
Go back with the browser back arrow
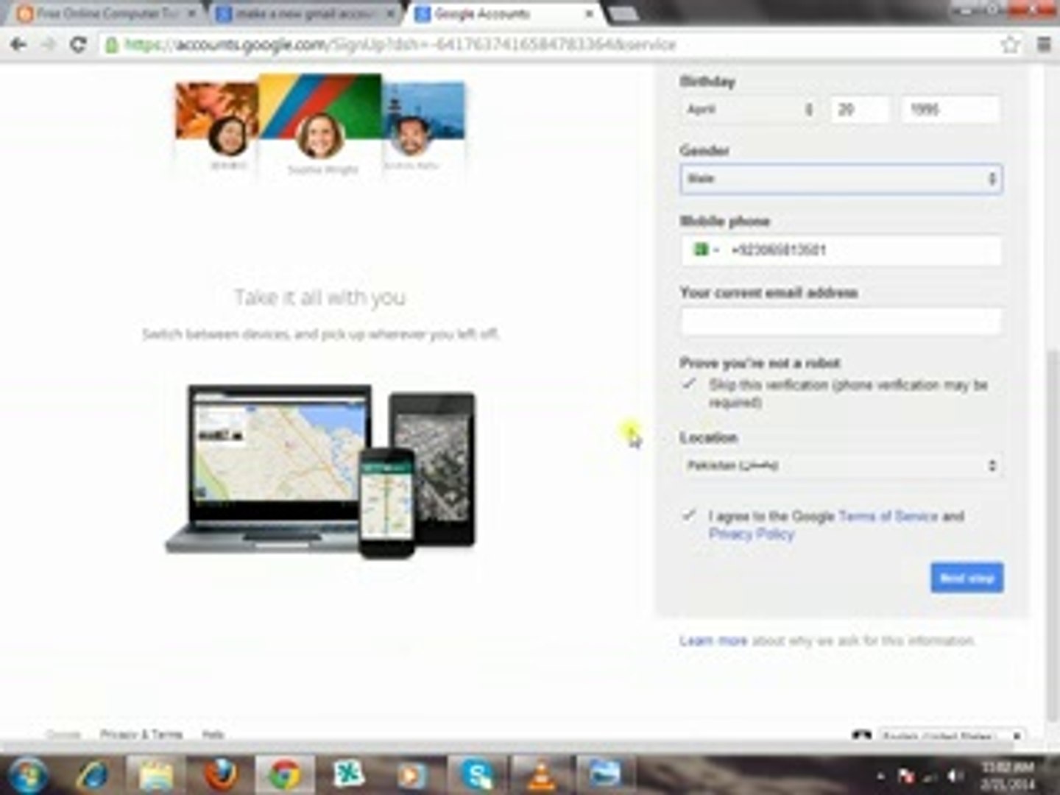[x=18, y=44]
